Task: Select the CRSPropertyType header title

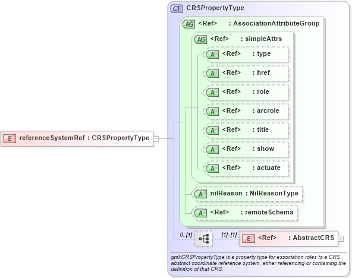Action: tap(215, 8)
